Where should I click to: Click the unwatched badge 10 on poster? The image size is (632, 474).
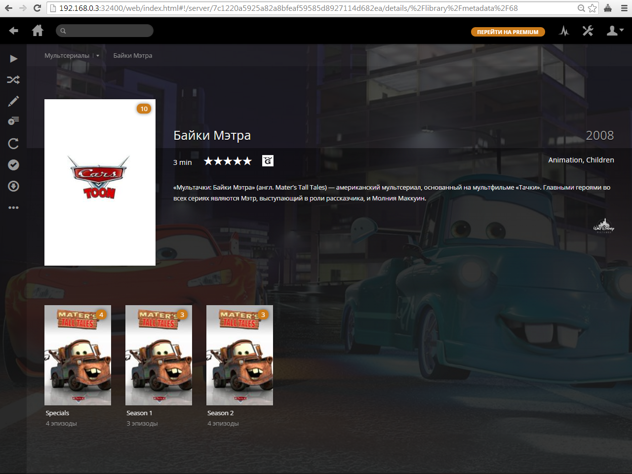(144, 109)
